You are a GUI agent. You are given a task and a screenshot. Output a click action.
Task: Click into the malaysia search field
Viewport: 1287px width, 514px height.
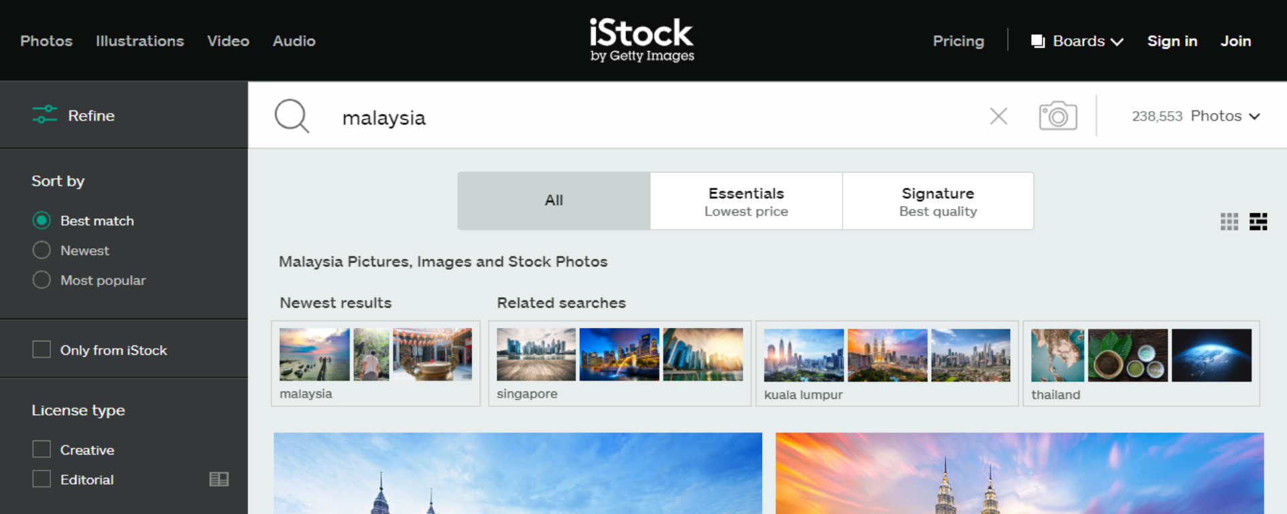(x=657, y=117)
